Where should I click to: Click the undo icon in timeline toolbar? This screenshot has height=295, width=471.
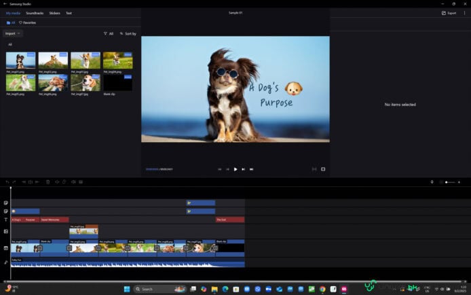pyautogui.click(x=7, y=181)
